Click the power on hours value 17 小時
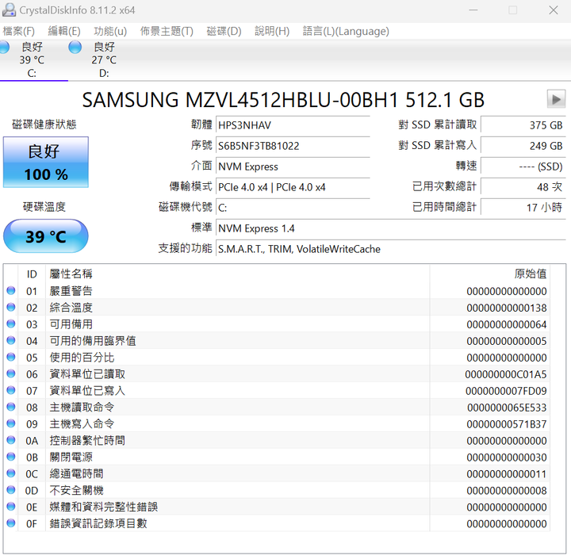Screen dimensions: 571x559 pyautogui.click(x=523, y=208)
